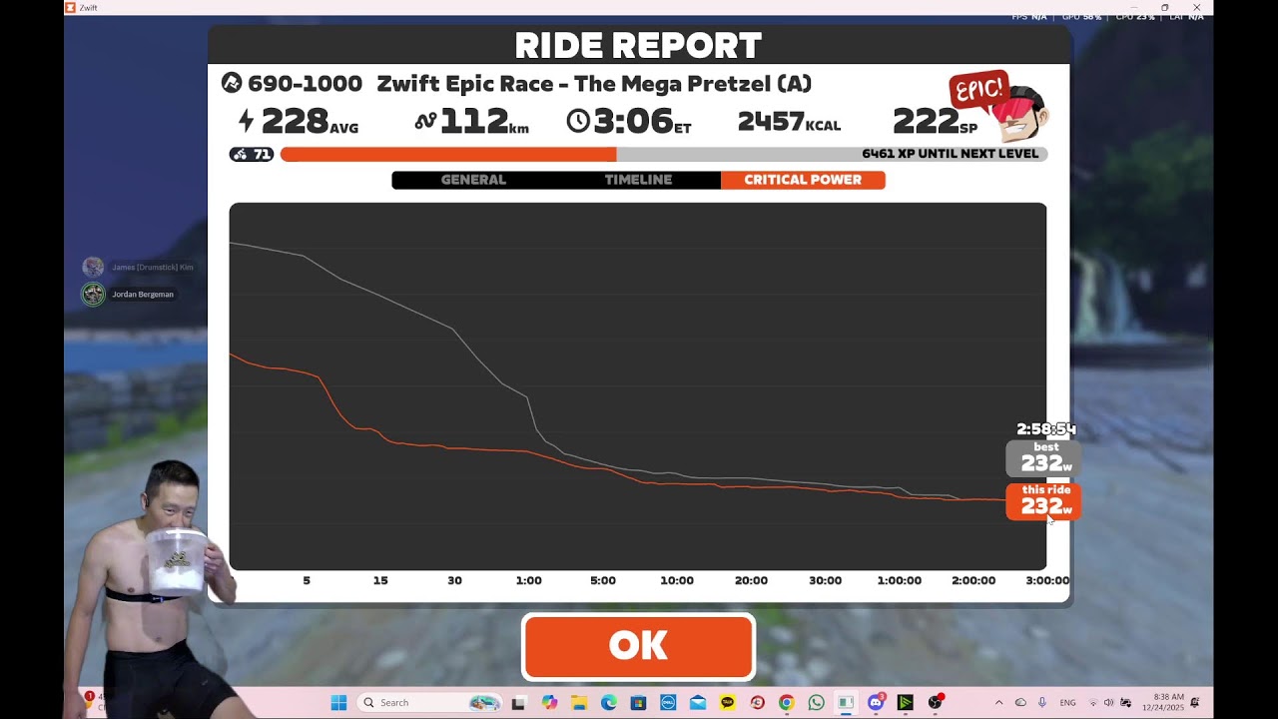Switch to the GENERAL tab
1278x719 pixels.
(x=473, y=180)
